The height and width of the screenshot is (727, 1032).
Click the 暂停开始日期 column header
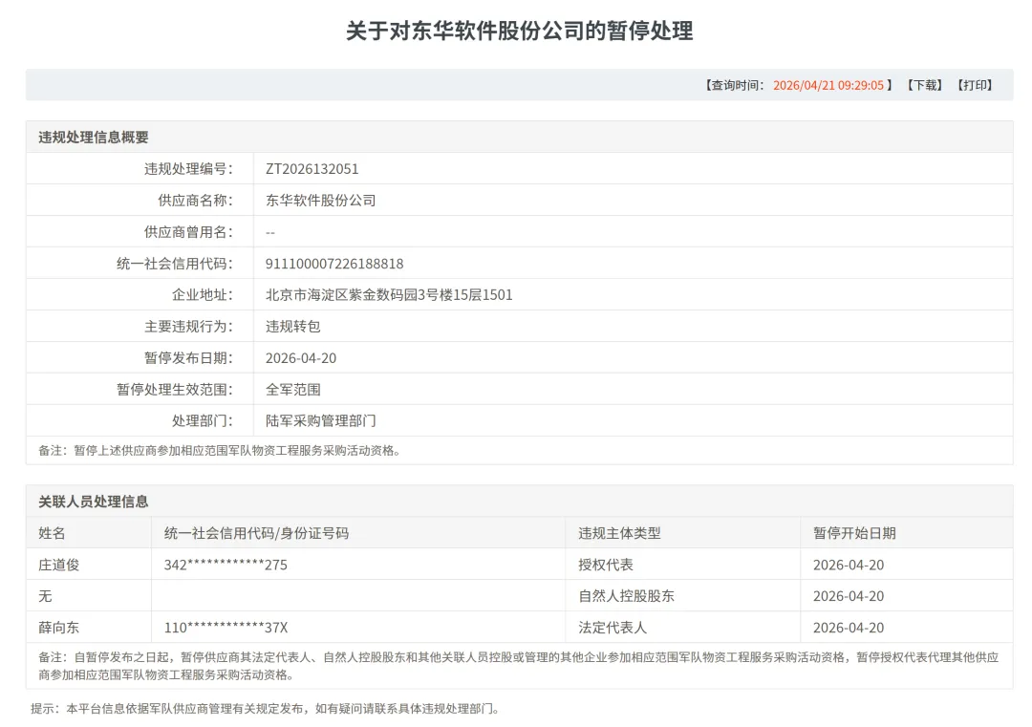[854, 534]
